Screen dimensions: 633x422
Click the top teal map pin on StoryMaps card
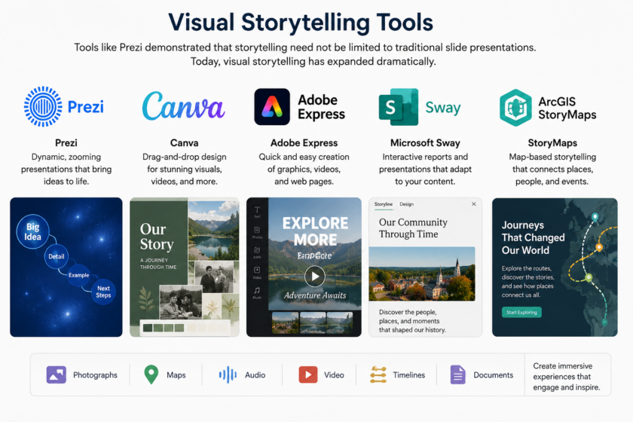pos(595,217)
